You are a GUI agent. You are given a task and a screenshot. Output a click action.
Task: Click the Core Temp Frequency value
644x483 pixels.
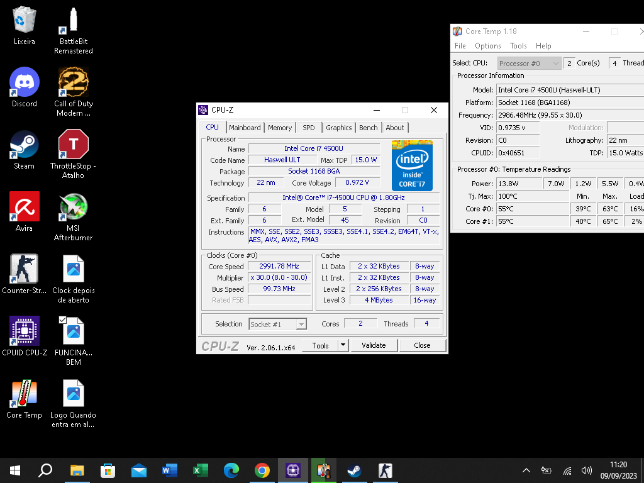(570, 115)
